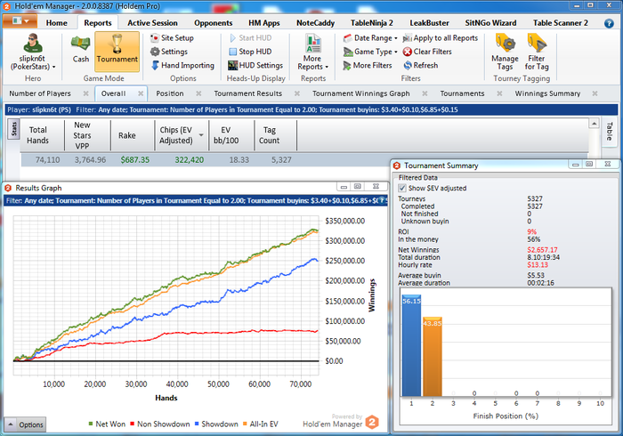The image size is (623, 436).
Task: Click Start HUD
Action: (x=250, y=38)
